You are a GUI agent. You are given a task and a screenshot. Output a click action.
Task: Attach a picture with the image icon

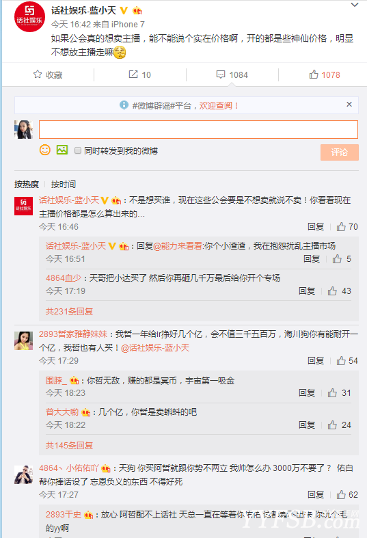tap(62, 150)
